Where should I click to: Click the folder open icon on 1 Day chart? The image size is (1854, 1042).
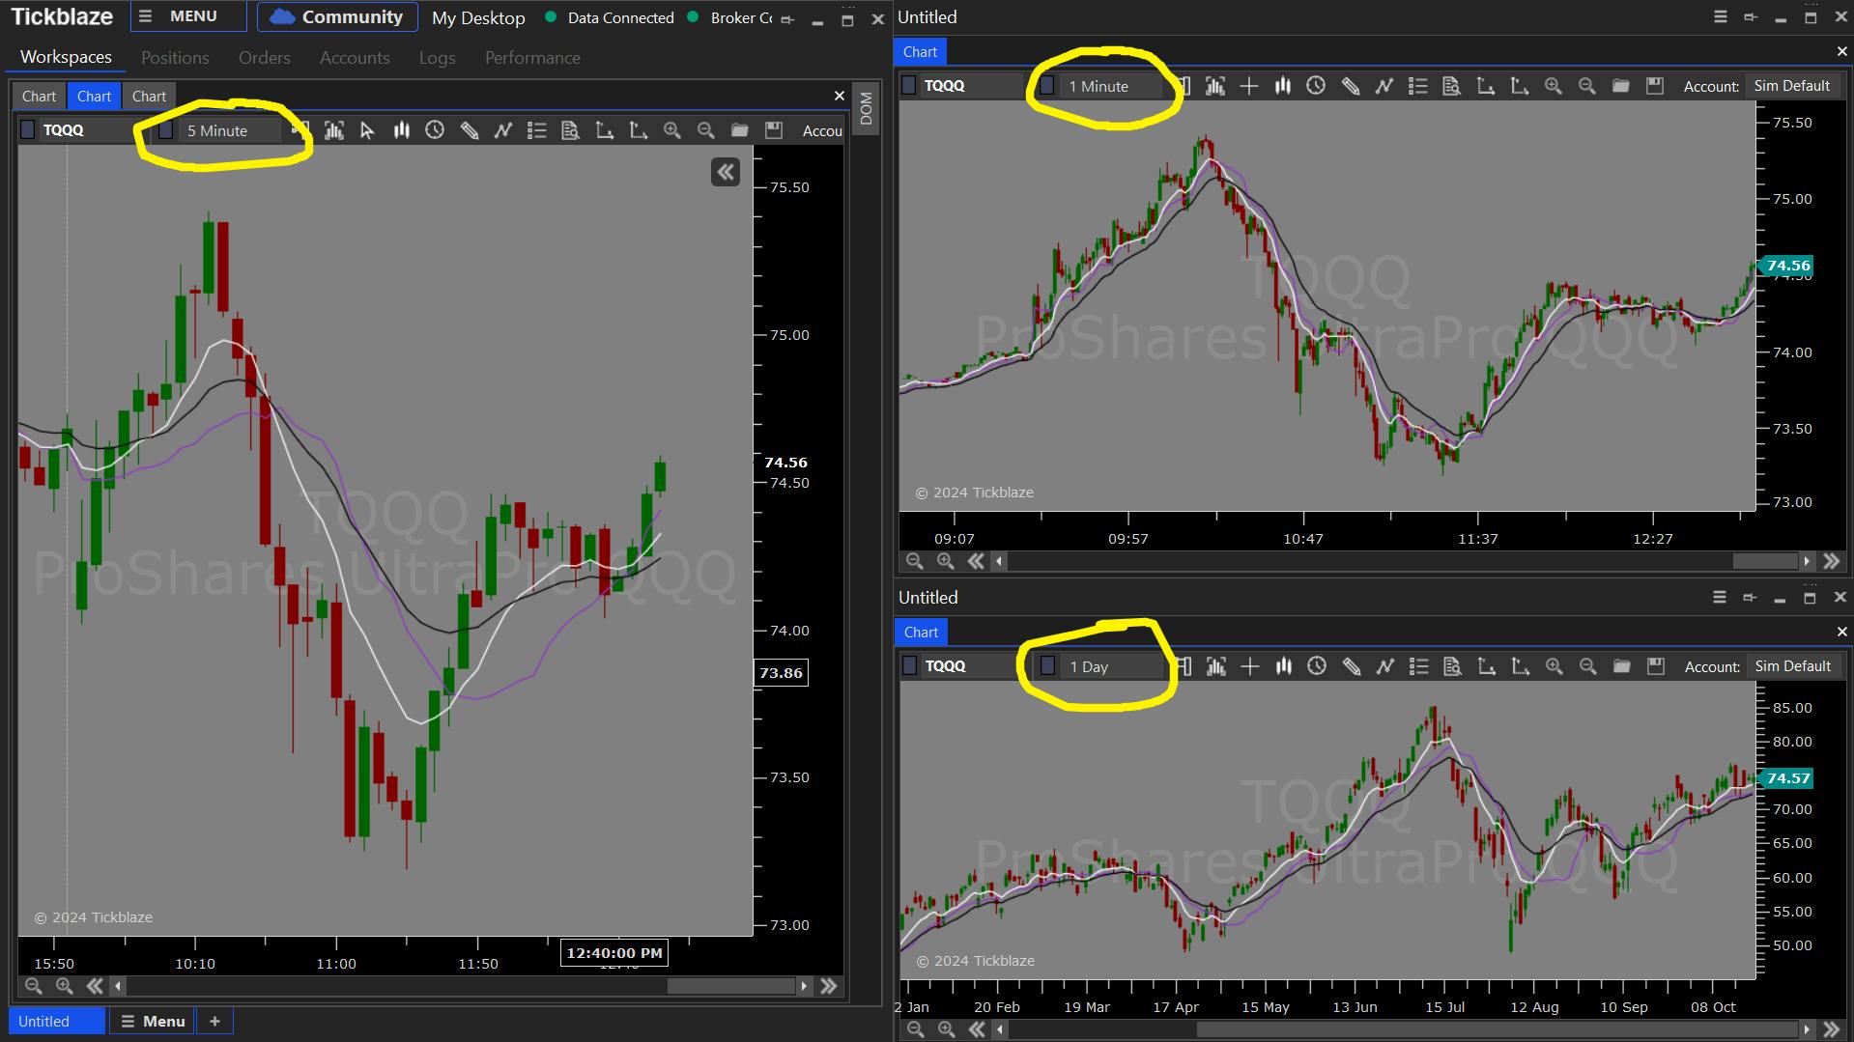(1622, 666)
